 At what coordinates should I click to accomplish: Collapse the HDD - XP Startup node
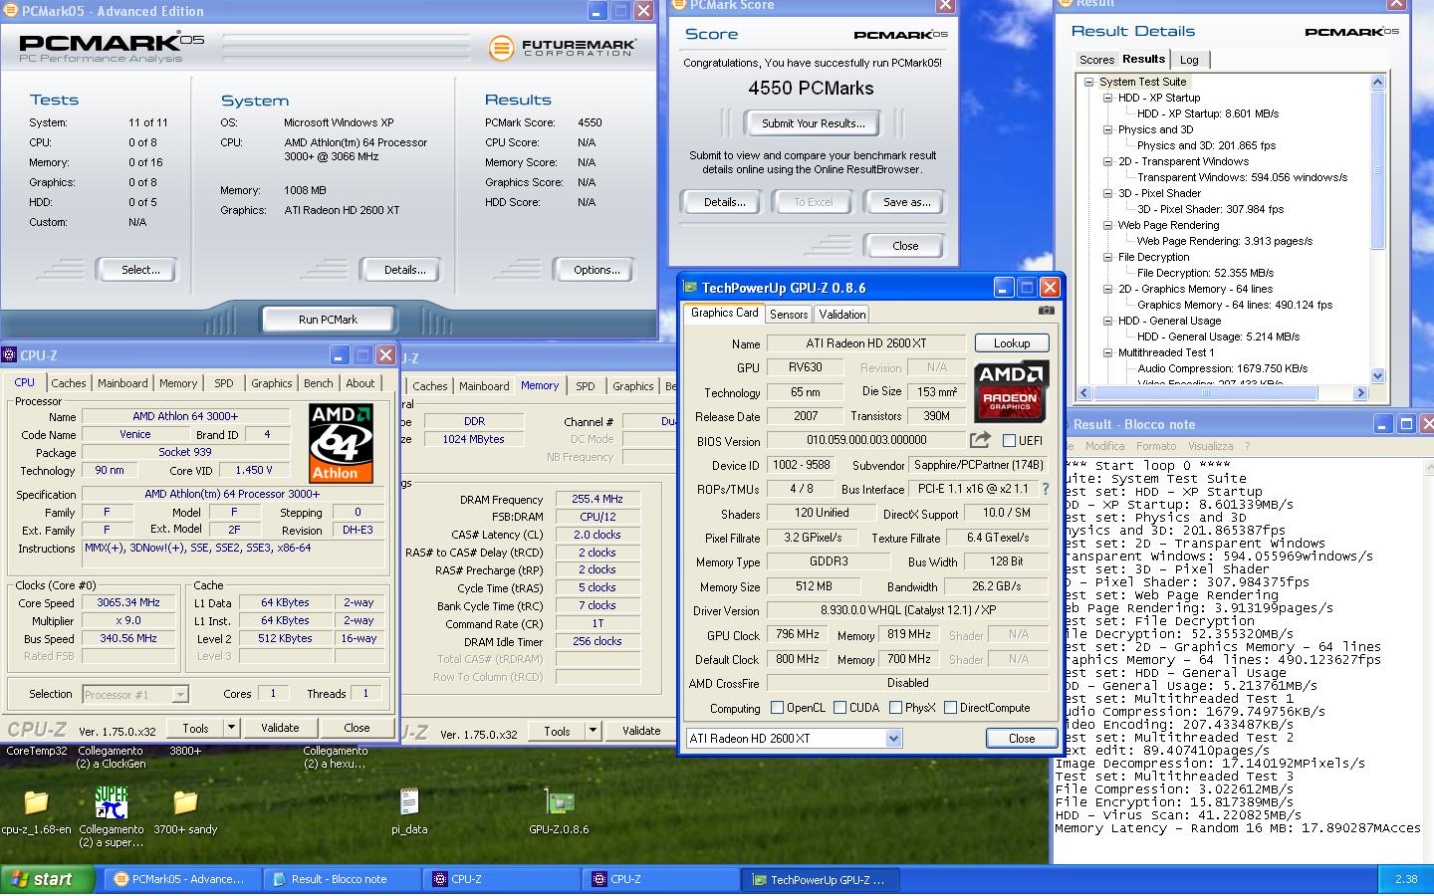click(x=1107, y=98)
